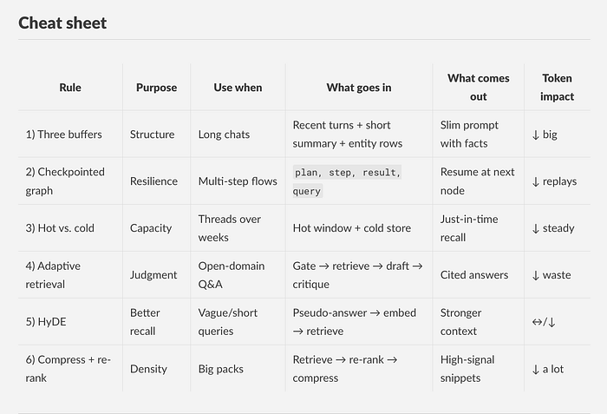This screenshot has height=414, width=607.
Task: Click the "Open-domain Q&A" cell
Action: pyautogui.click(x=231, y=275)
